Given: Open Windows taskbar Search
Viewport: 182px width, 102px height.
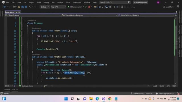Looking at the screenshot, I should tap(72, 99).
